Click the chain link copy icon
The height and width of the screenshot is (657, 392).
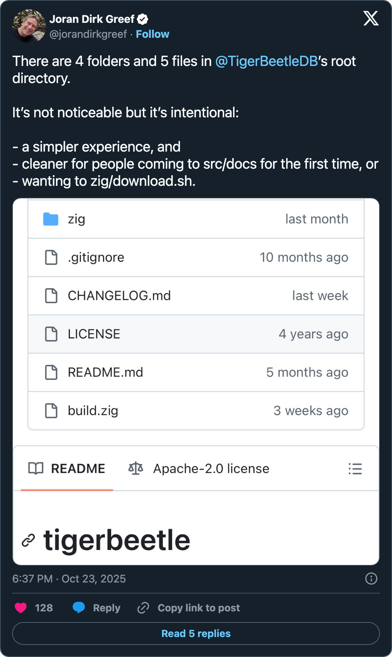(x=143, y=607)
